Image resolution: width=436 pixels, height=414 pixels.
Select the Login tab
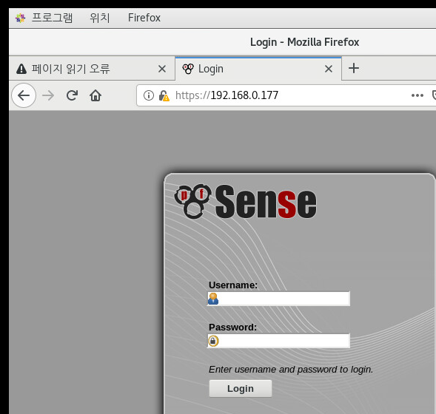coord(258,69)
